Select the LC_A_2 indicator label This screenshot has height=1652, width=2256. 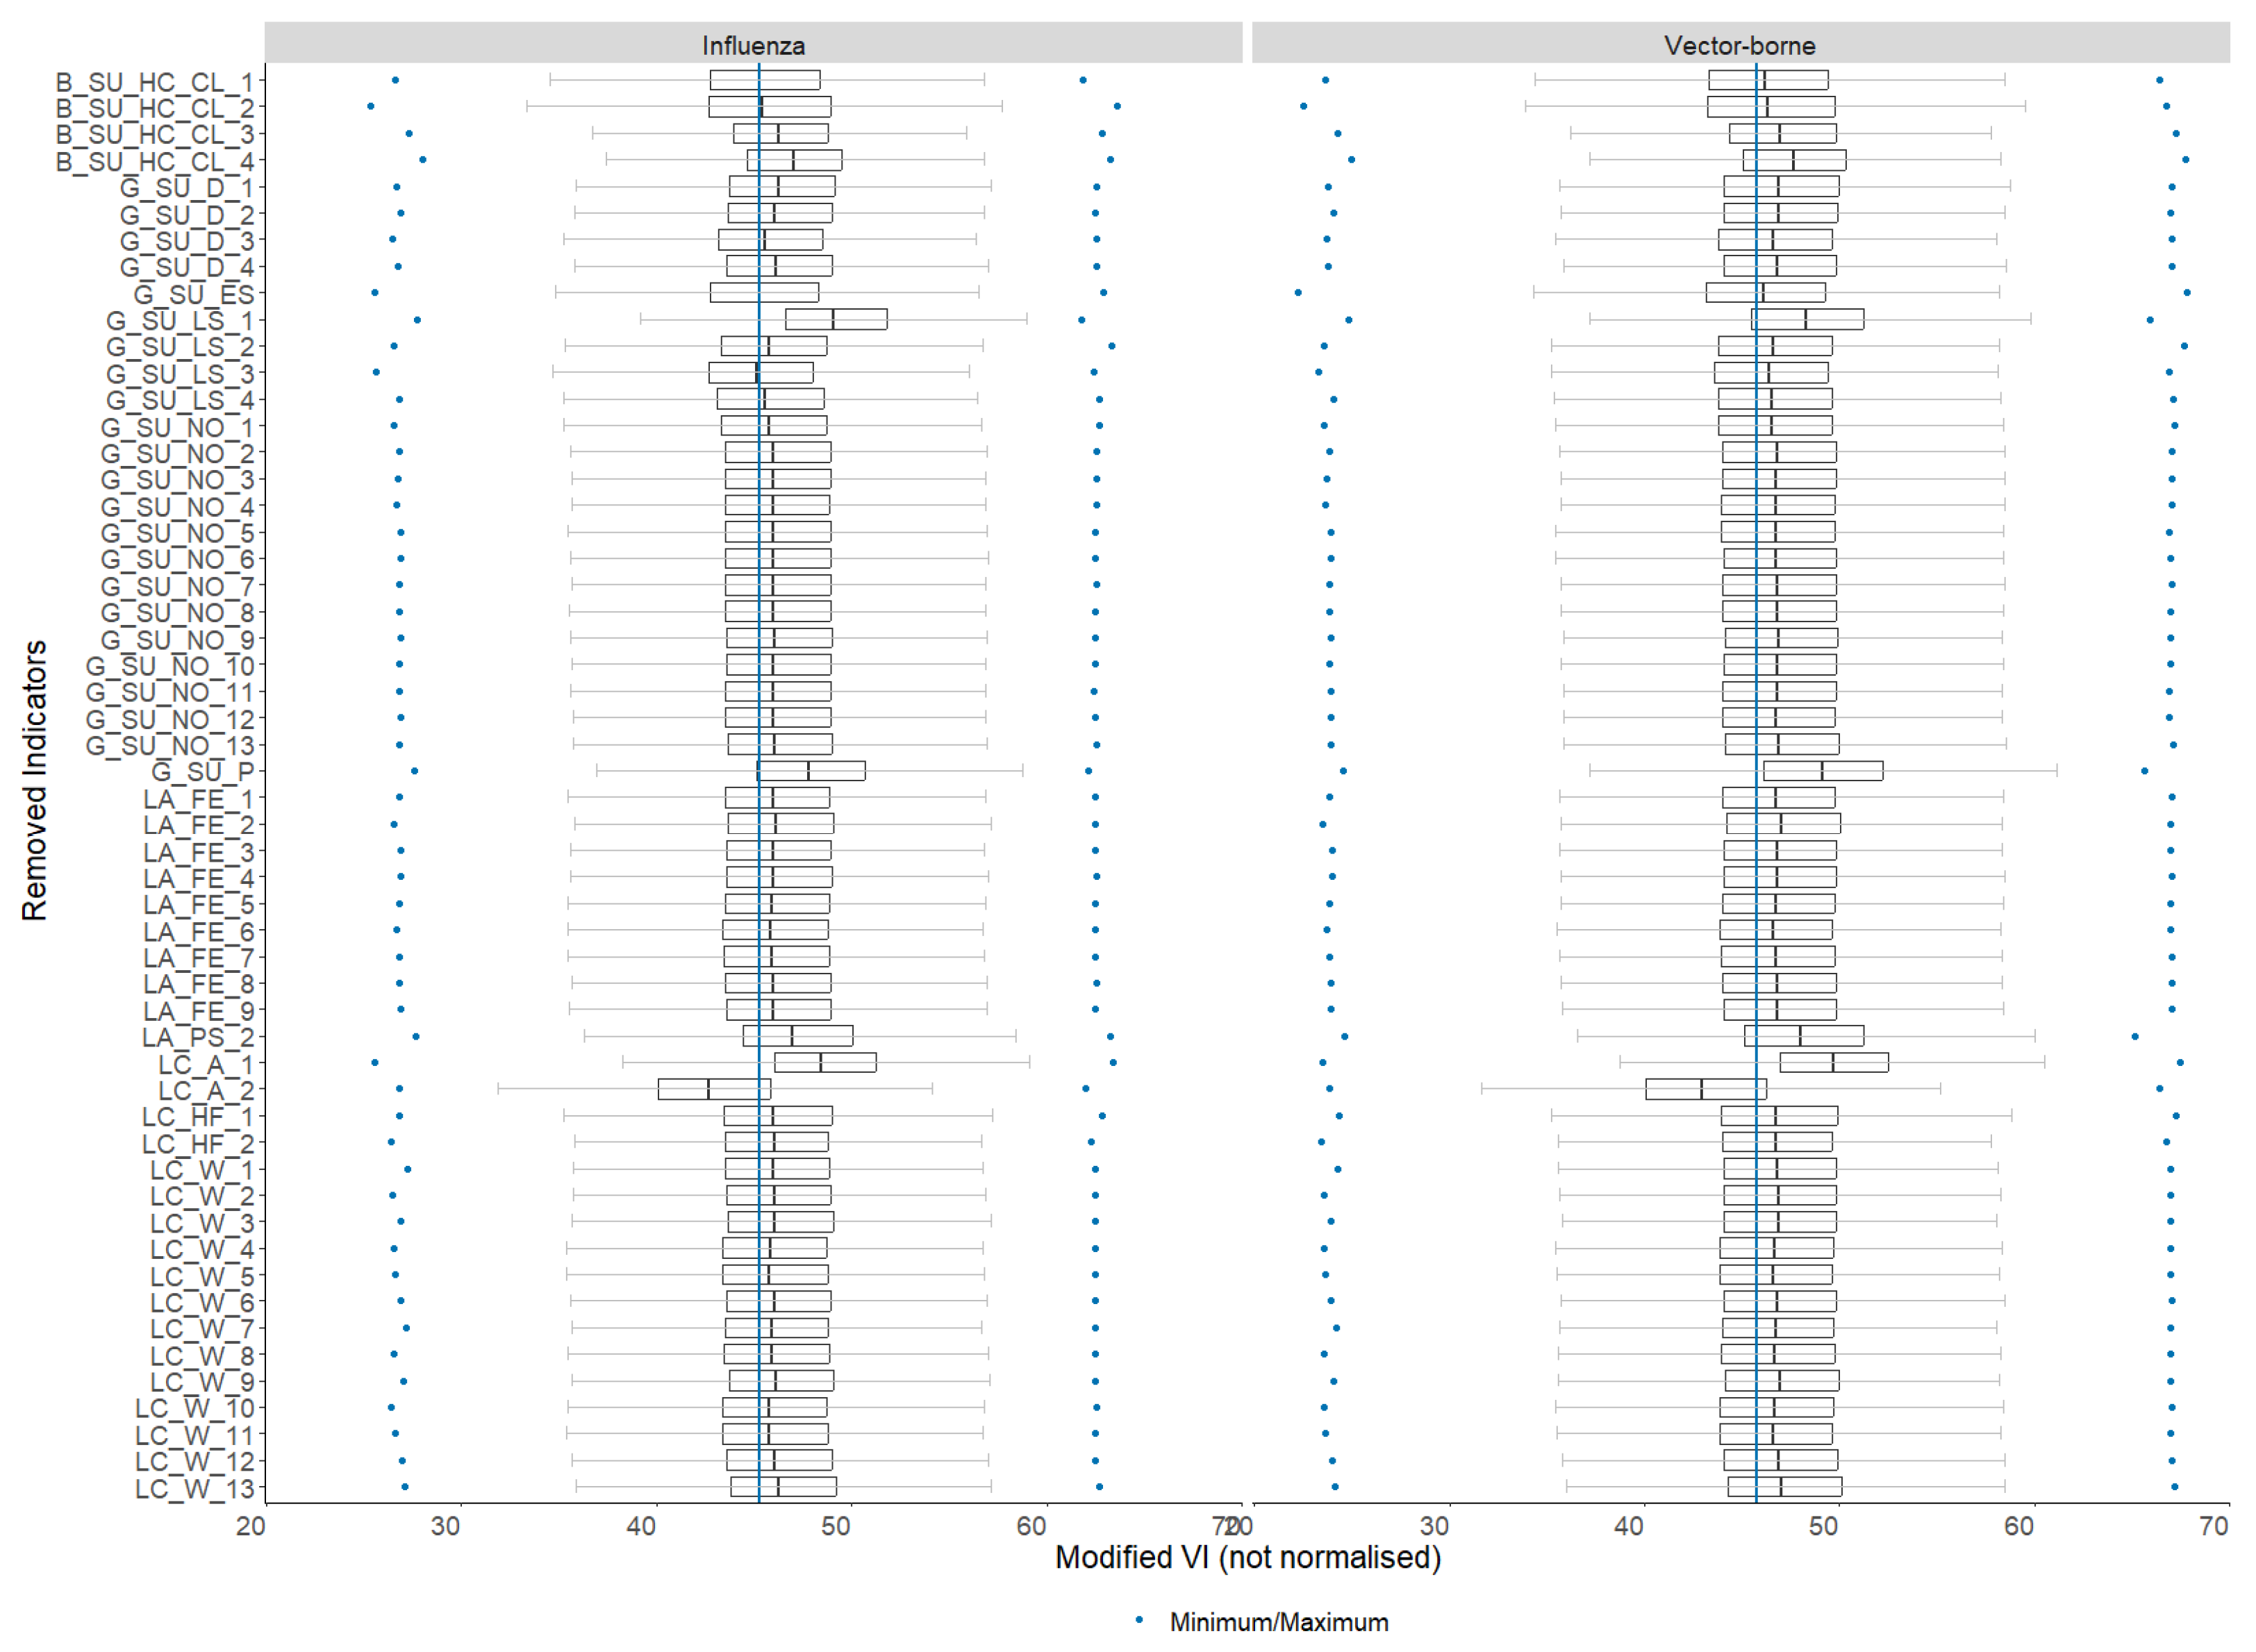pyautogui.click(x=206, y=1090)
